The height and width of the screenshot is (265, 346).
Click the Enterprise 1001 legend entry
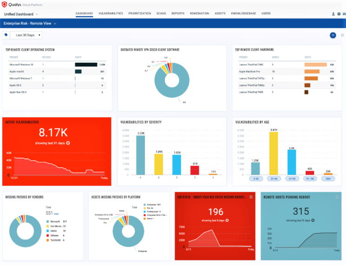(152, 205)
